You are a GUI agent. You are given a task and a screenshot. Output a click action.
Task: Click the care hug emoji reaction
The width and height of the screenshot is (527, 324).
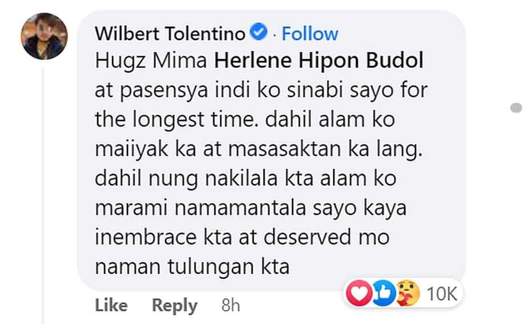pyautogui.click(x=408, y=293)
